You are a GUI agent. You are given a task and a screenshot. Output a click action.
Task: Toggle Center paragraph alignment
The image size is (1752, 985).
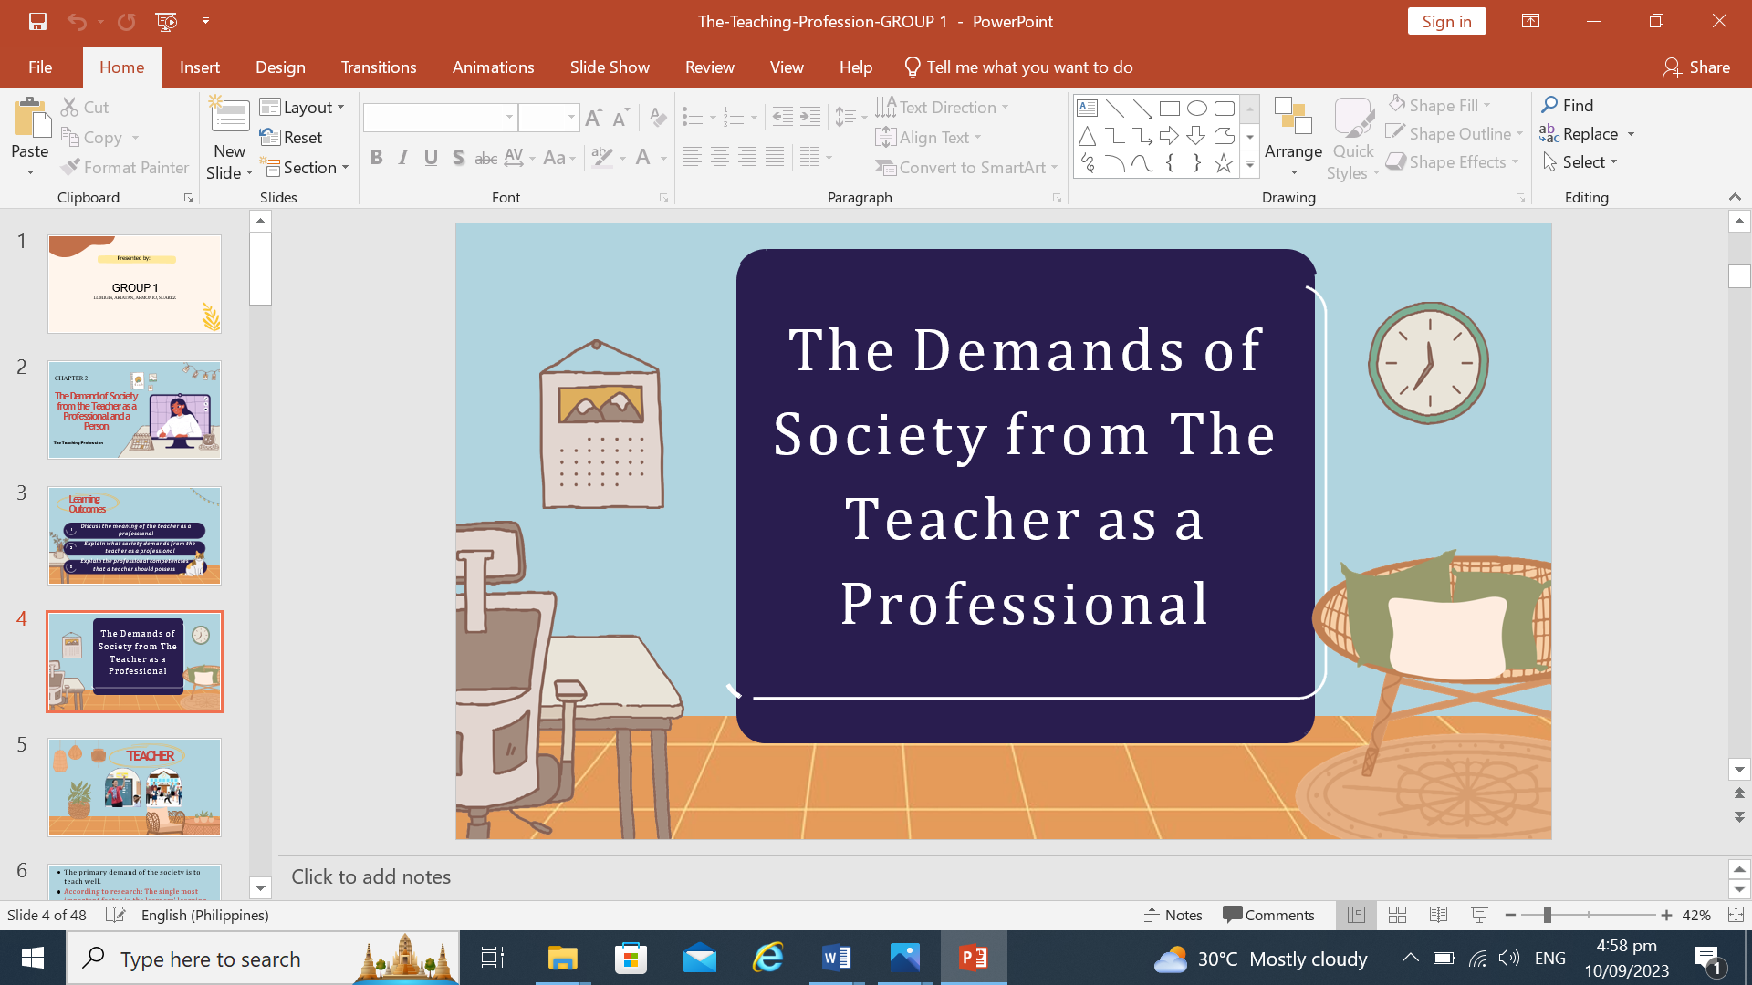pyautogui.click(x=720, y=158)
